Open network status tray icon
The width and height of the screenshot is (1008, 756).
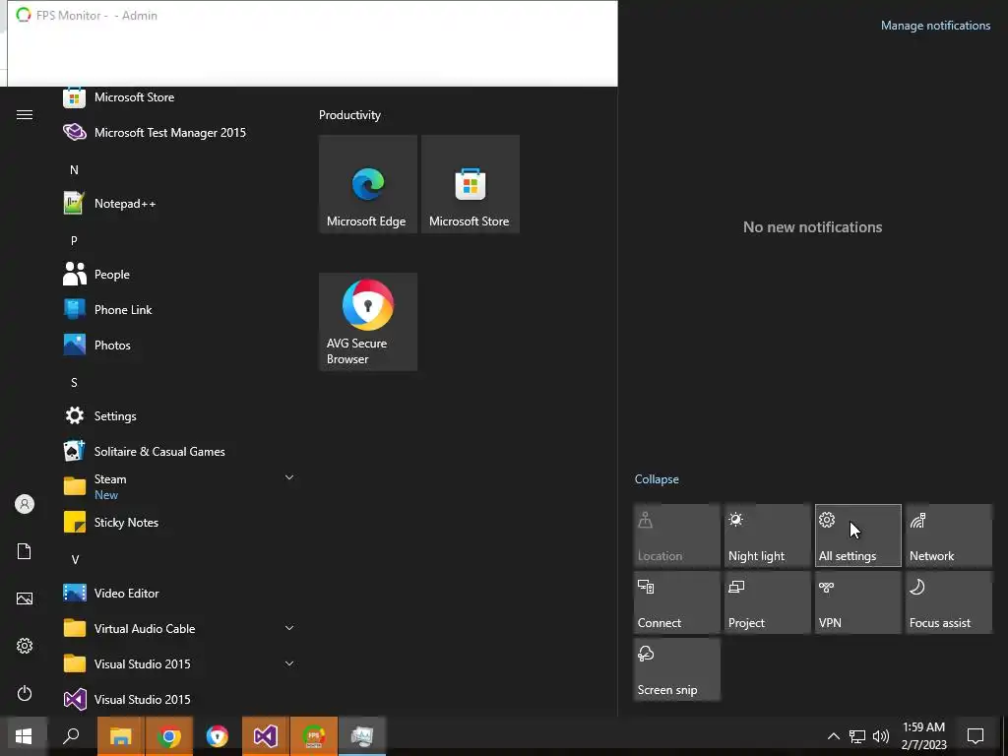coord(857,736)
